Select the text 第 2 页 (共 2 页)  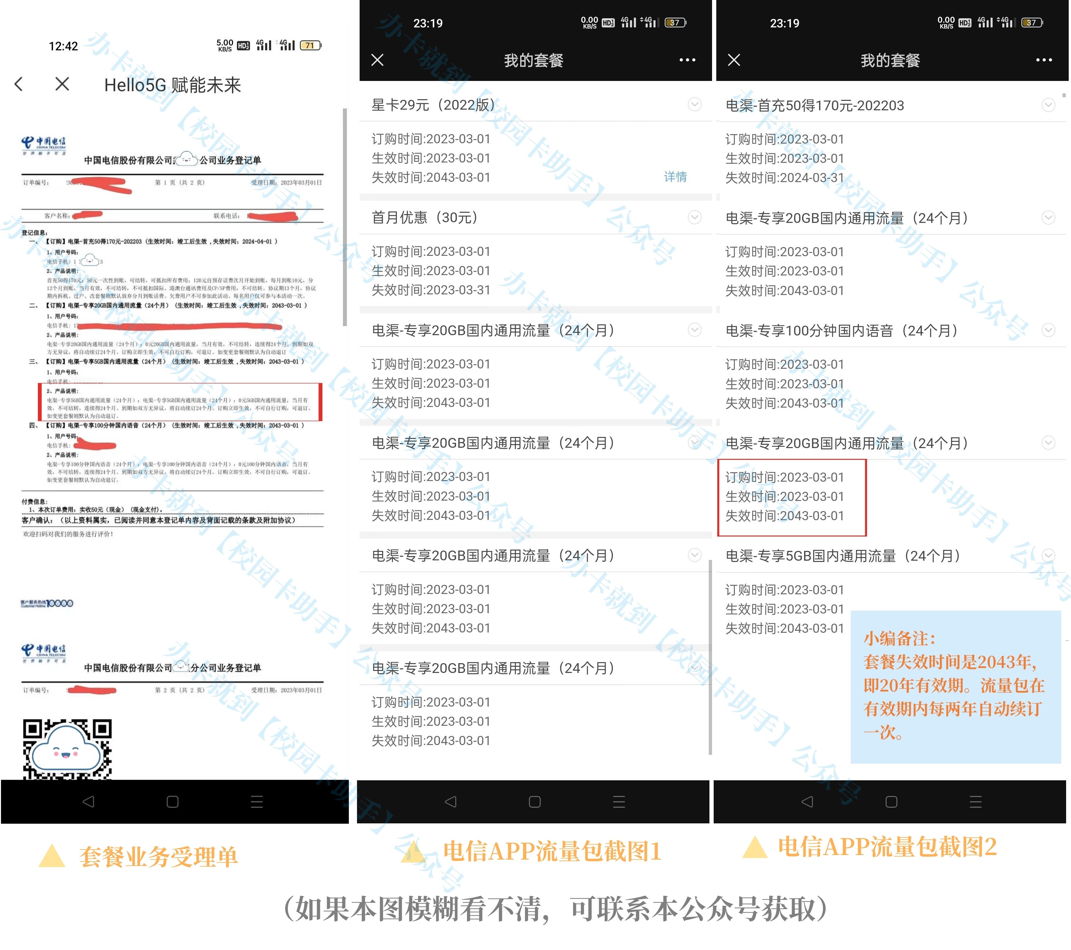(x=180, y=690)
